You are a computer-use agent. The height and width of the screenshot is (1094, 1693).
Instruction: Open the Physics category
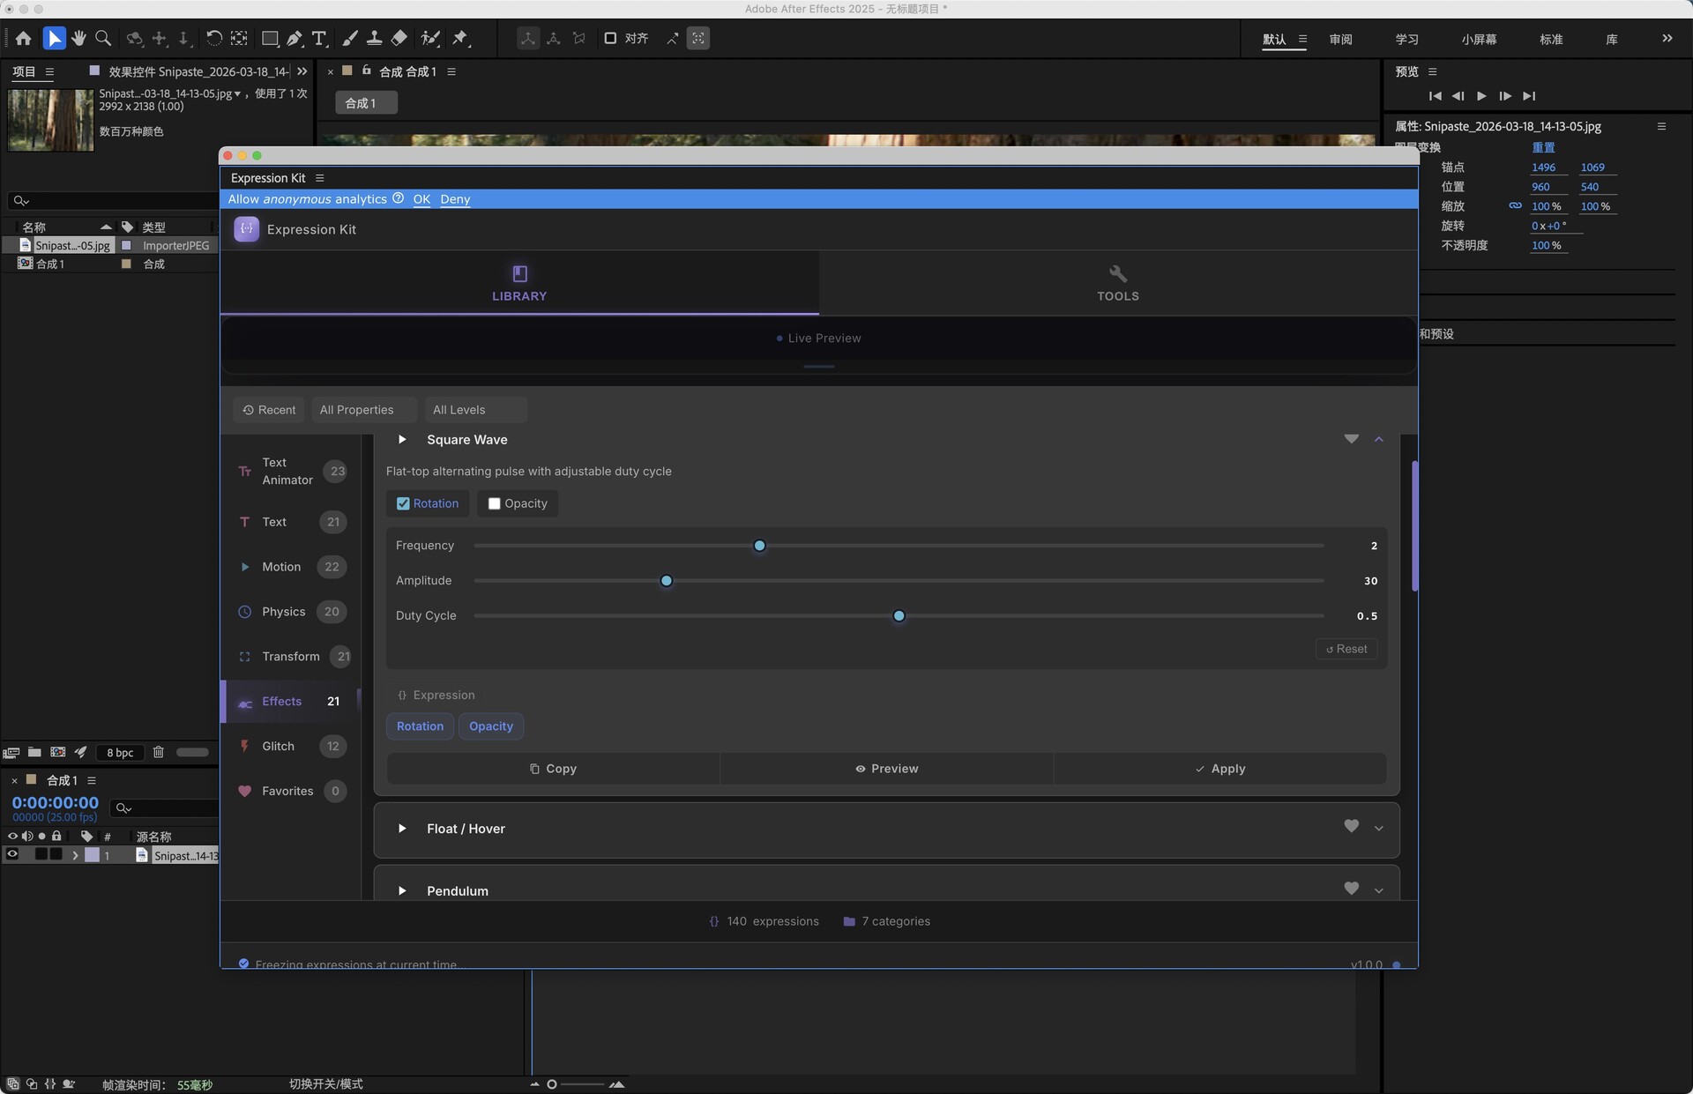coord(283,612)
